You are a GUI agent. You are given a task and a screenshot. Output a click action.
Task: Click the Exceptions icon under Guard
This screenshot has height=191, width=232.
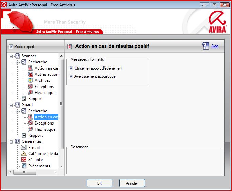pos(30,123)
